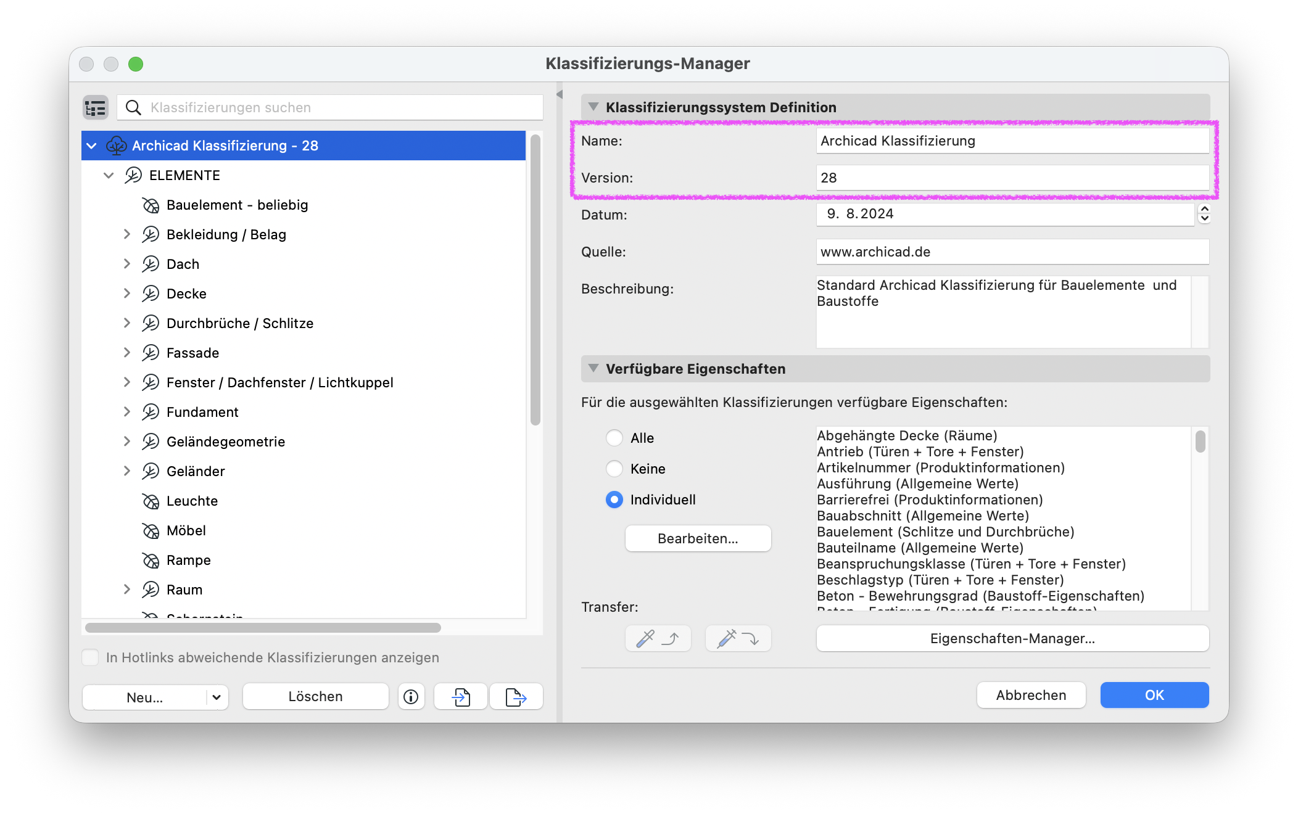The height and width of the screenshot is (814, 1298).
Task: Click the Raum classification icon
Action: pyautogui.click(x=151, y=590)
